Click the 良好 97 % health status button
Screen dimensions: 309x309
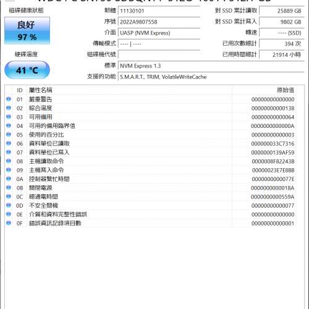[27, 31]
